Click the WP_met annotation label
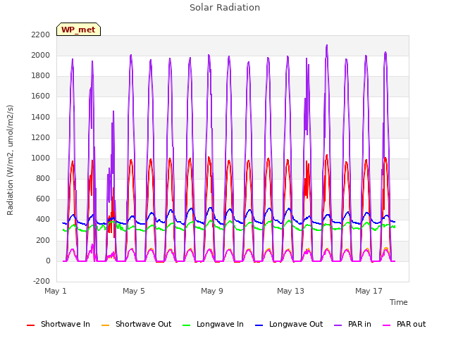The image size is (451, 338). coord(78,30)
